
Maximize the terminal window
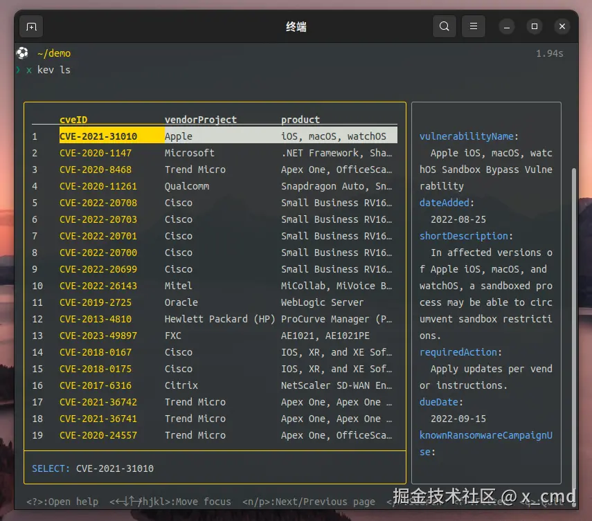click(x=535, y=26)
